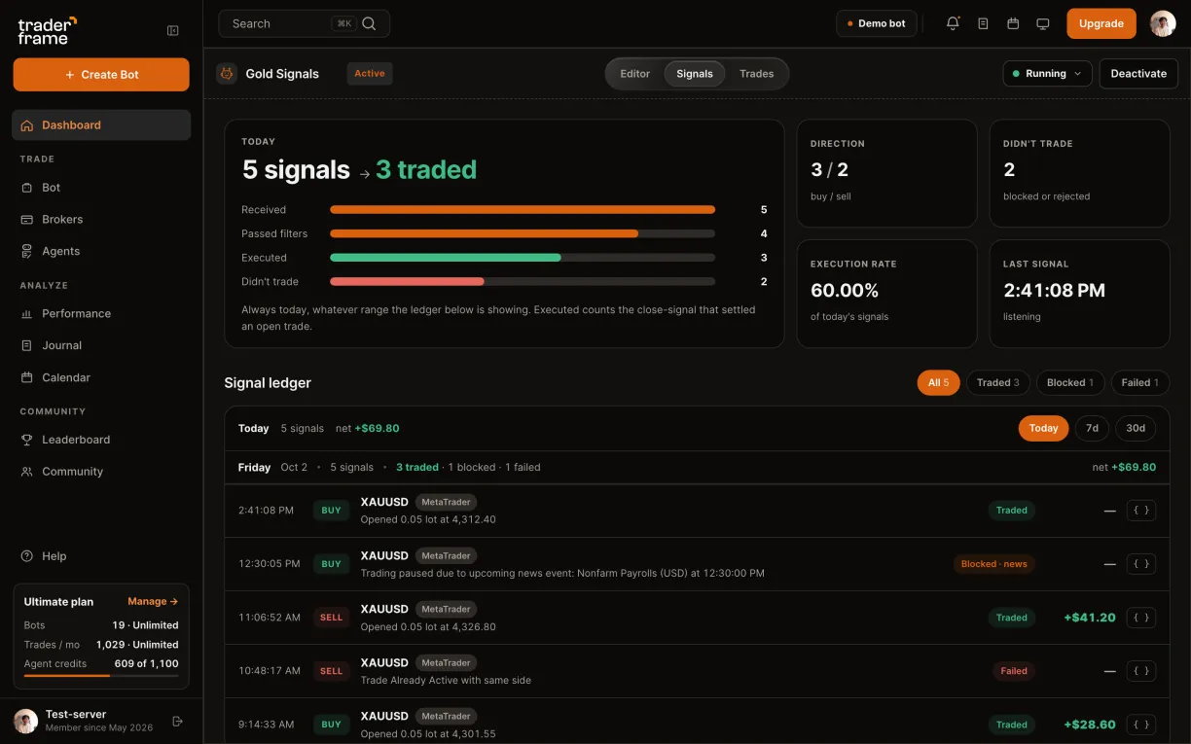The image size is (1191, 744).
Task: Switch to the Trades tab
Action: (756, 74)
